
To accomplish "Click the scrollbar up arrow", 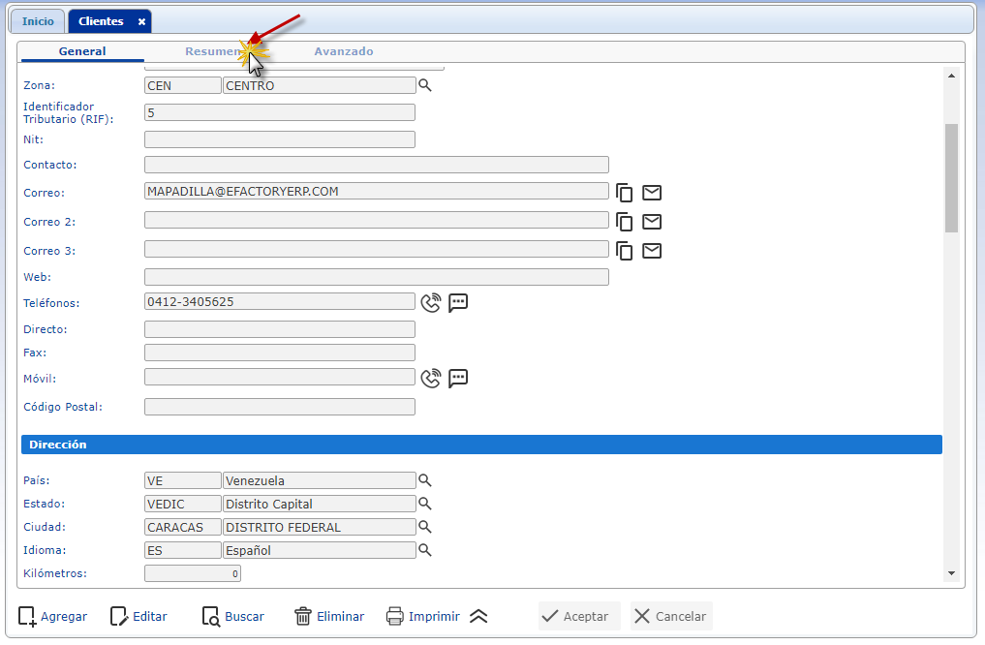I will (951, 76).
